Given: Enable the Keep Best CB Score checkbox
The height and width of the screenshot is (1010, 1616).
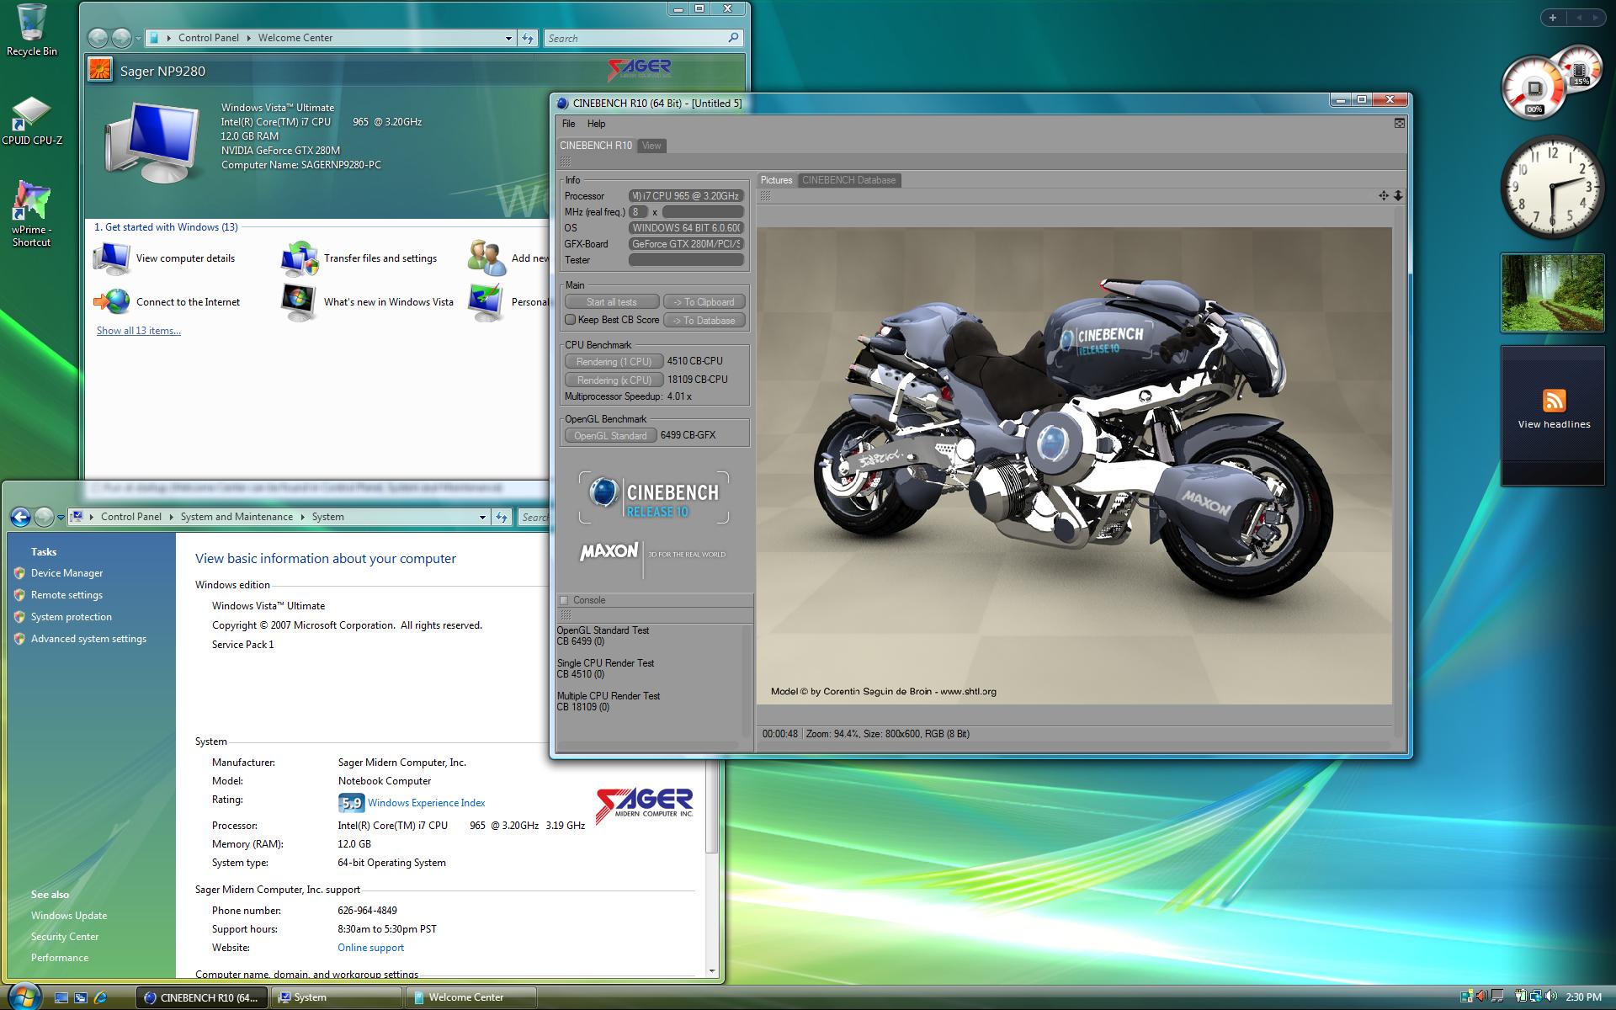Looking at the screenshot, I should 570,320.
